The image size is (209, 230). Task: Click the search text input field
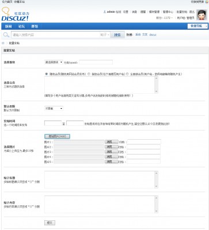(x=55, y=35)
